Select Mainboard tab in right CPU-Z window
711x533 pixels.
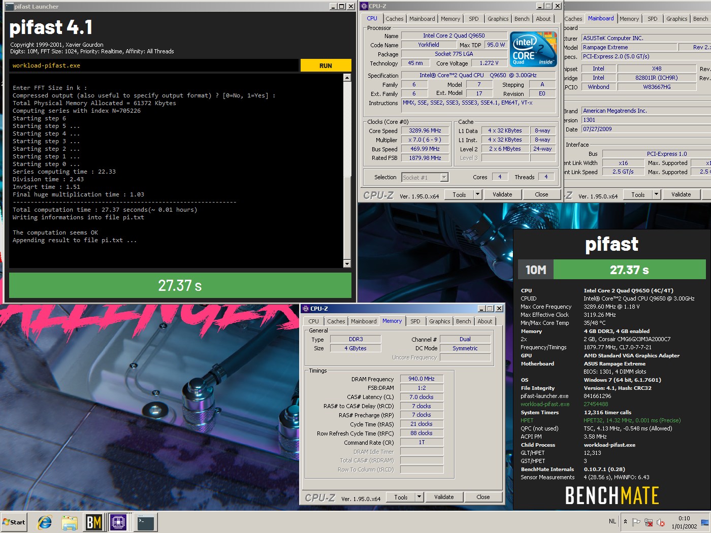[601, 18]
